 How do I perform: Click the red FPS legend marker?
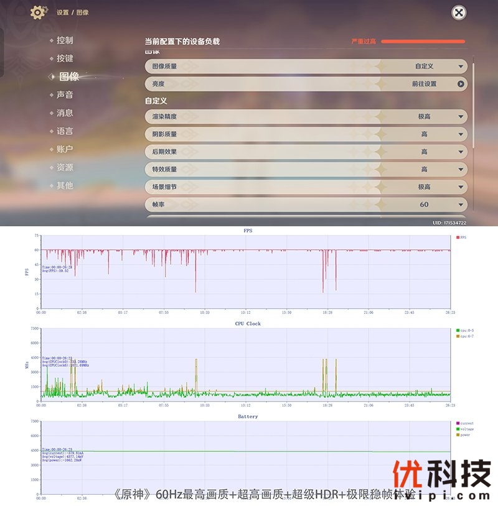[x=458, y=237]
